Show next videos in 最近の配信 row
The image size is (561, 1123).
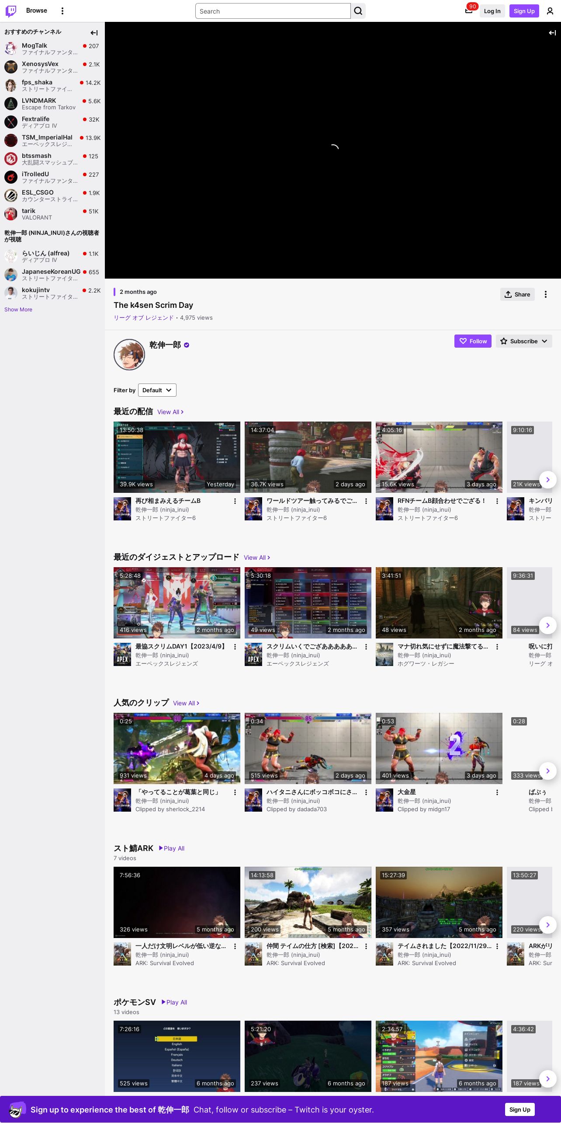pyautogui.click(x=548, y=480)
